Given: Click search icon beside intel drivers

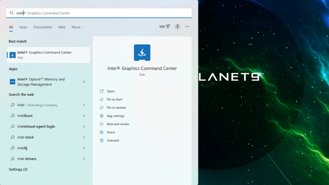Looking at the screenshot, I should click(x=13, y=159).
